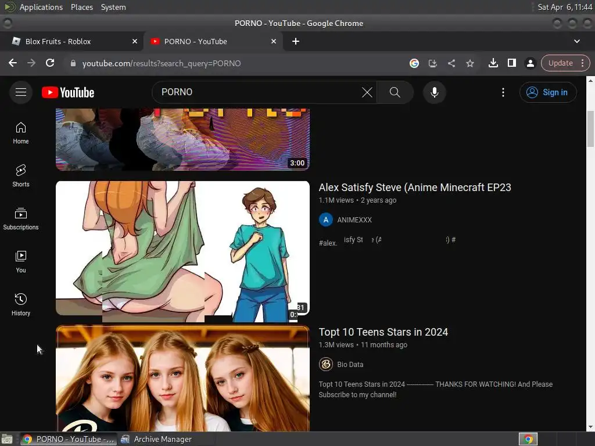Image resolution: width=595 pixels, height=446 pixels.
Task: Open Chrome three-dot menu beside Update
Action: click(582, 63)
